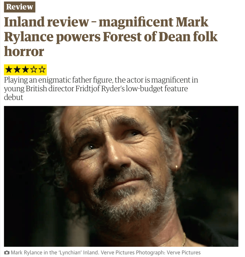Viewport: 245px width, 257px height.
Task: Open the Inland review headline
Action: pos(111,36)
